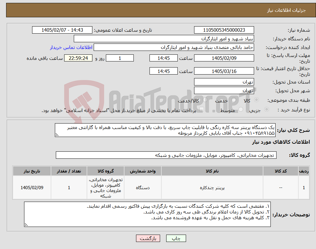
Task: Click the price validity date 1405/03/16 field
Action: tap(224, 71)
